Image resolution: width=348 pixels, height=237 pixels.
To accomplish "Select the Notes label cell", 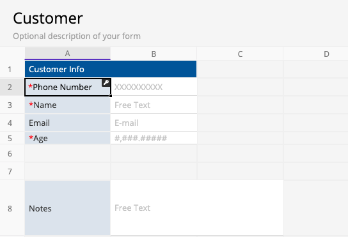I will (67, 208).
